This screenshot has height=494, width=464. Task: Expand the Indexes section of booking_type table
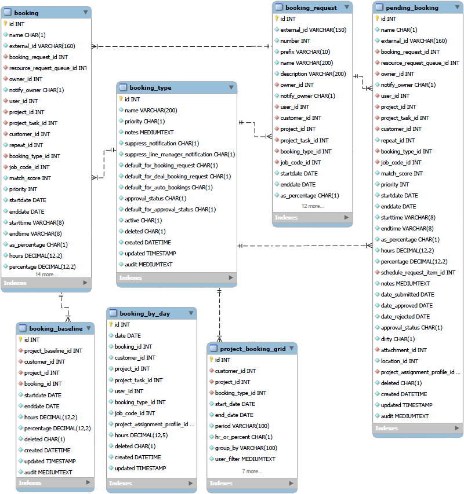point(231,277)
